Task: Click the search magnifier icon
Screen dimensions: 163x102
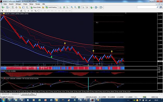Action: [x=158, y=7]
